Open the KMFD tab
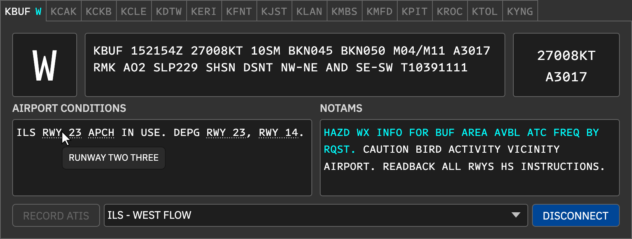The image size is (632, 239). (x=380, y=11)
